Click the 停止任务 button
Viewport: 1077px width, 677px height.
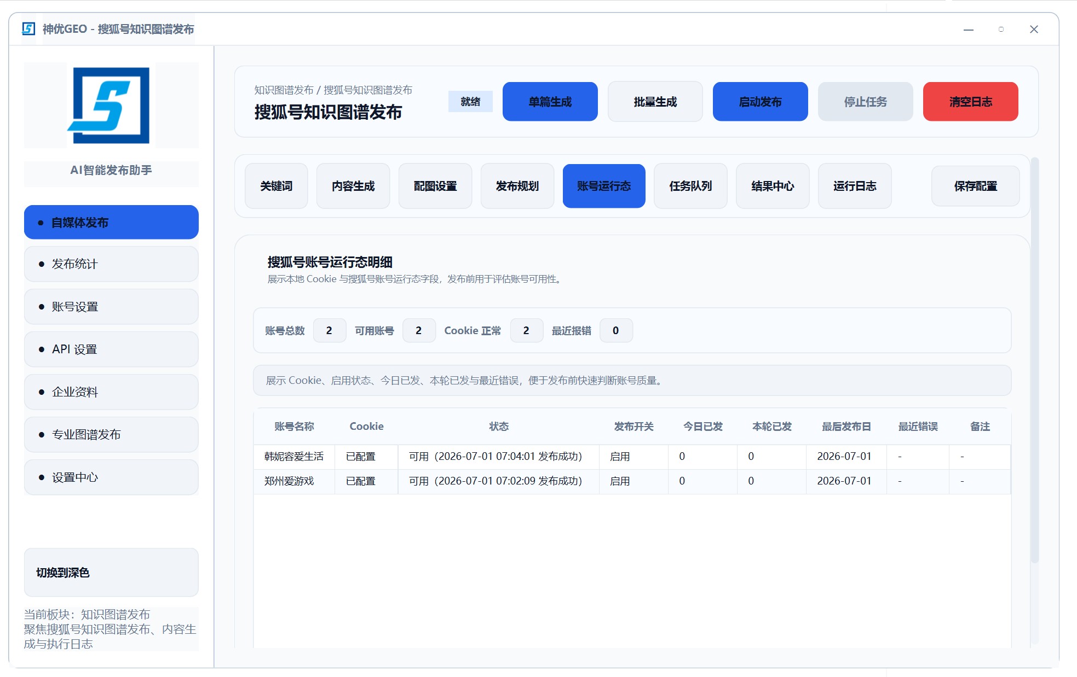pyautogui.click(x=865, y=102)
